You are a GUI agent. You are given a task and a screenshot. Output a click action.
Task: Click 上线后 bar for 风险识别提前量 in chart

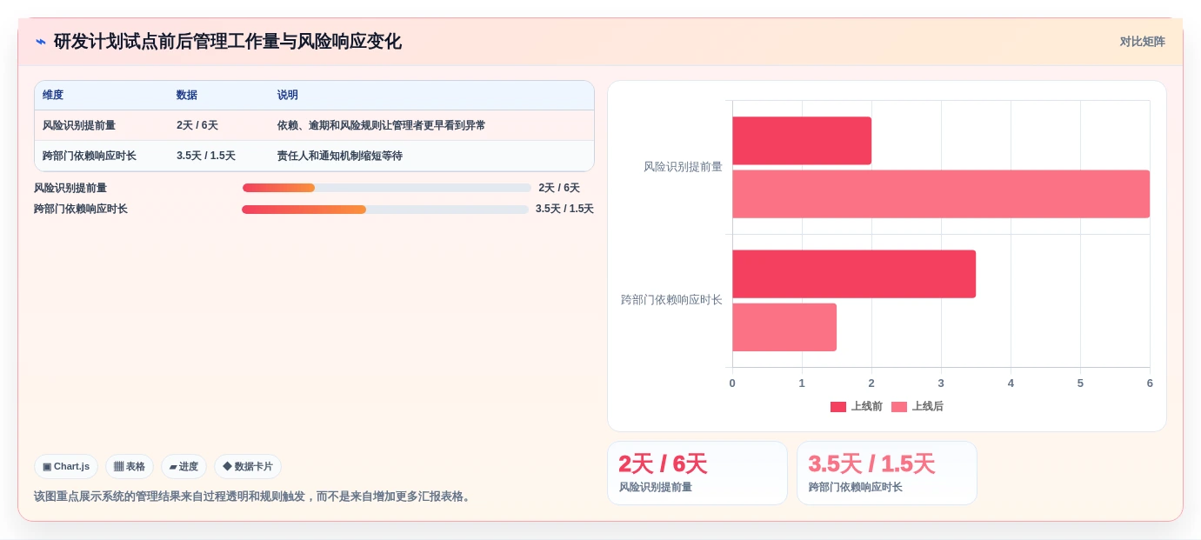coord(941,194)
